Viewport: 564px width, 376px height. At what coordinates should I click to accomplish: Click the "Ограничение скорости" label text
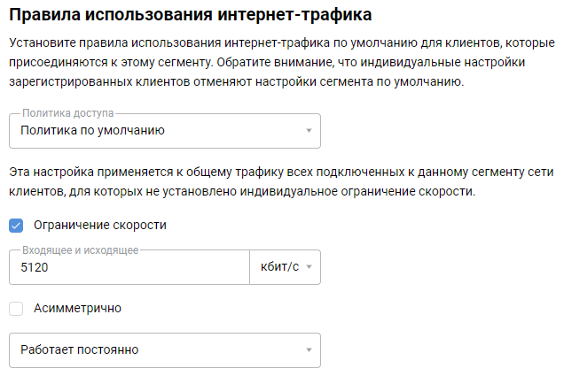(x=100, y=226)
